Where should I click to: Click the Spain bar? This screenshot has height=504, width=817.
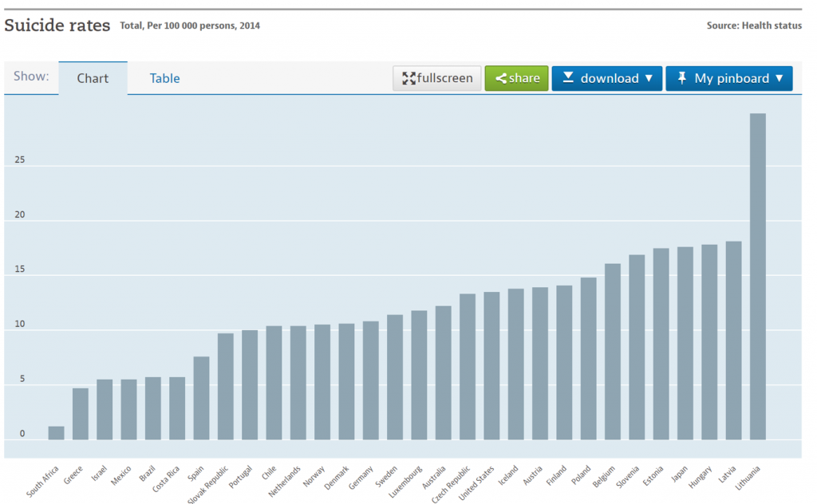[201, 398]
